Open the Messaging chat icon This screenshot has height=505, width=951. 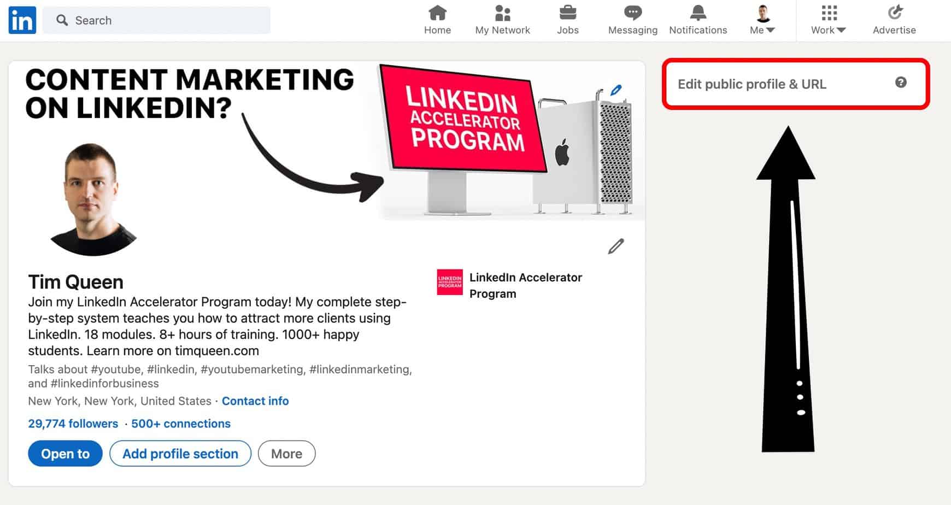pyautogui.click(x=632, y=13)
